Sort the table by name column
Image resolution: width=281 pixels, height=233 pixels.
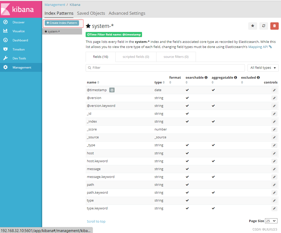[x=93, y=82]
